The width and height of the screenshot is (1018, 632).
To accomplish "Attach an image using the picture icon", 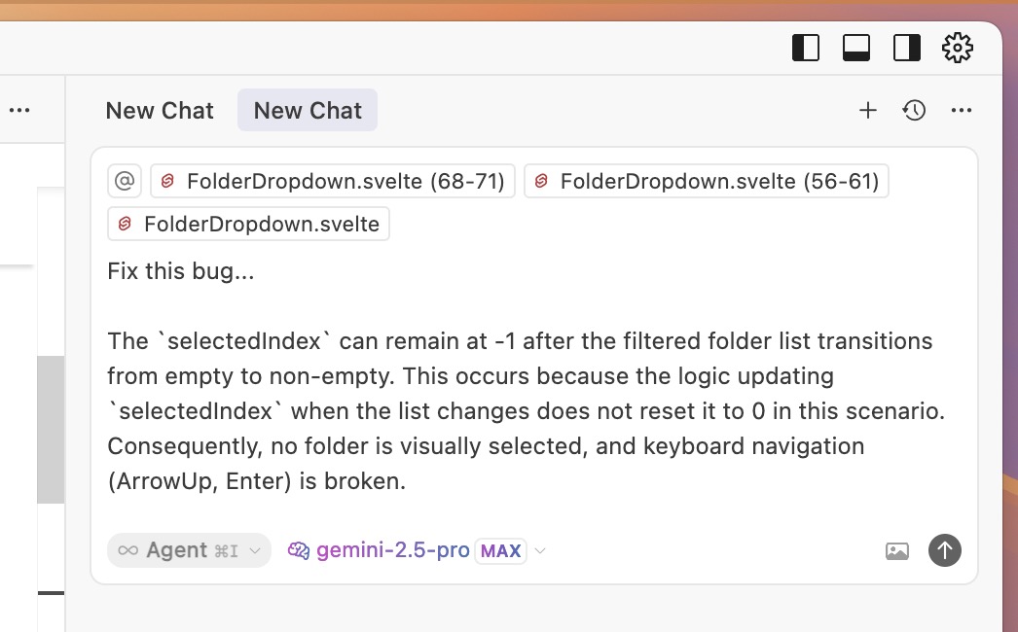I will [x=897, y=551].
